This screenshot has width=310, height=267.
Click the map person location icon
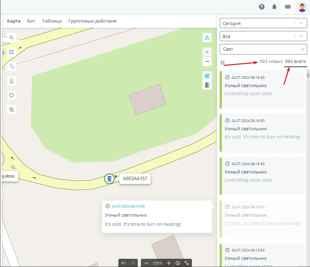[x=207, y=38]
